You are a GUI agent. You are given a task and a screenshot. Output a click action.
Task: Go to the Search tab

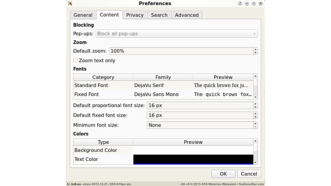[159, 15]
